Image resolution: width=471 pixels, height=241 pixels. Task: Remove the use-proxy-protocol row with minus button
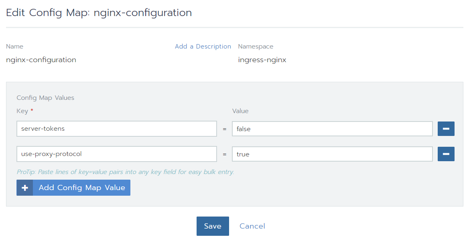point(446,154)
